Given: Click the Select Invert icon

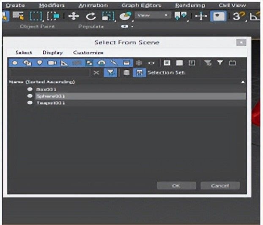Looking at the screenshot, I should pyautogui.click(x=192, y=63).
